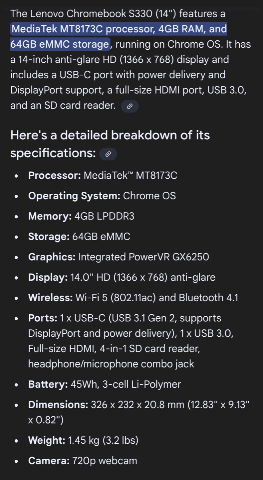The height and width of the screenshot is (480, 263).
Task: Tap the Dimensions: 326 x 232 x 20.8 mm line
Action: point(139,412)
